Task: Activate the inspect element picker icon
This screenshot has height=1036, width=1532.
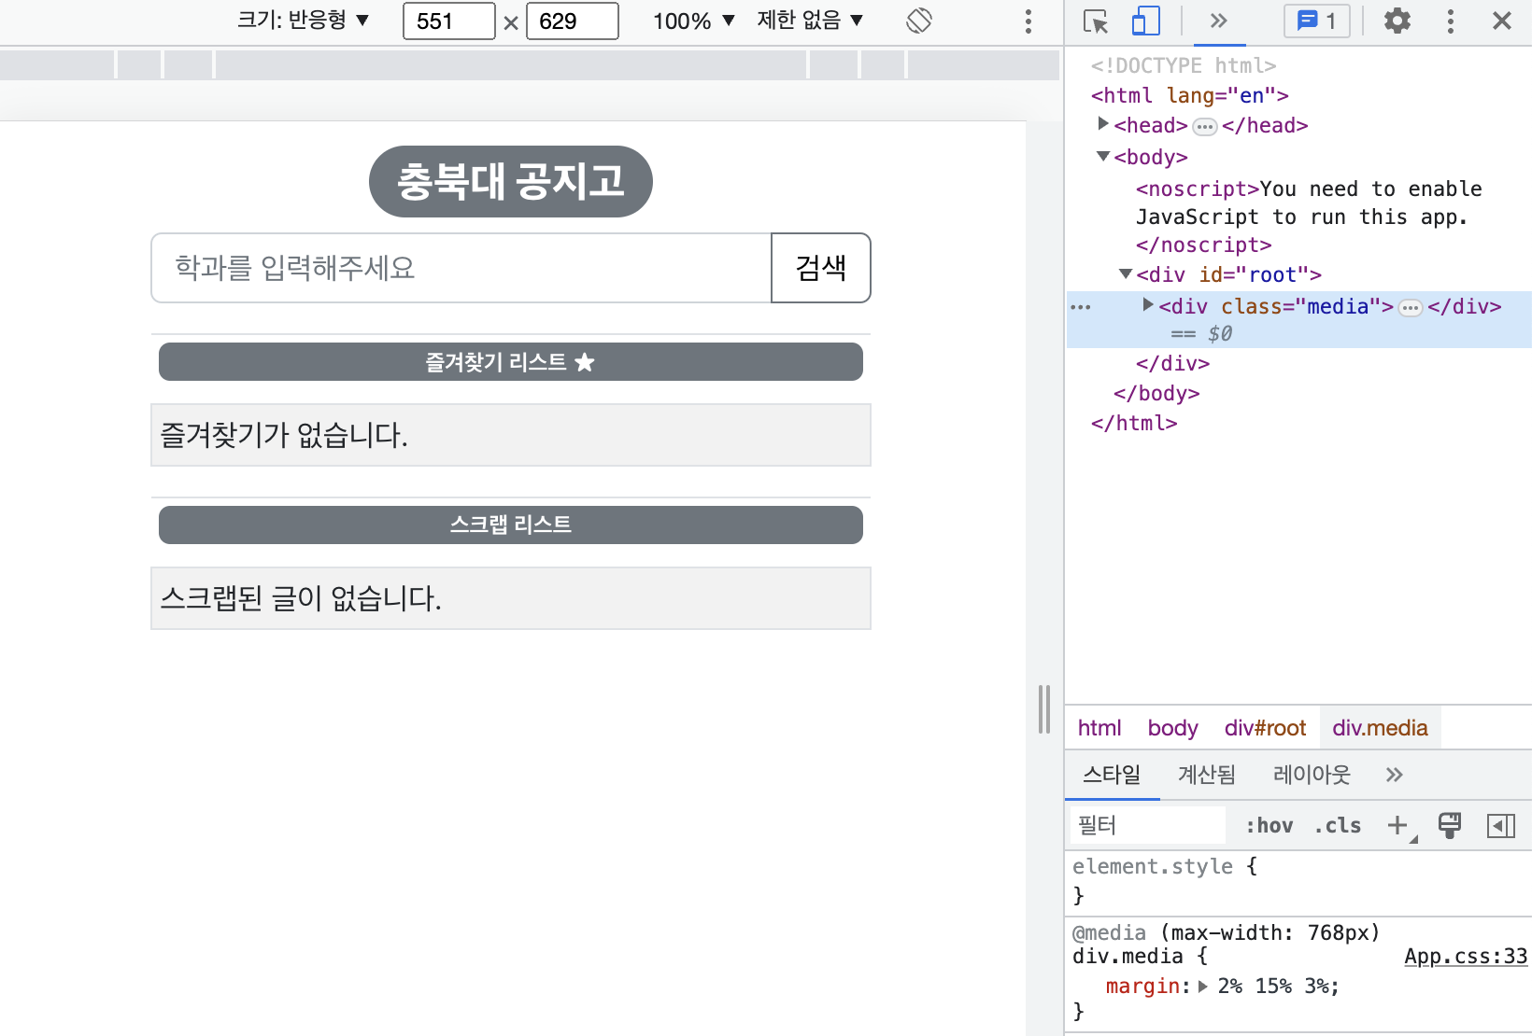Action: (x=1096, y=21)
